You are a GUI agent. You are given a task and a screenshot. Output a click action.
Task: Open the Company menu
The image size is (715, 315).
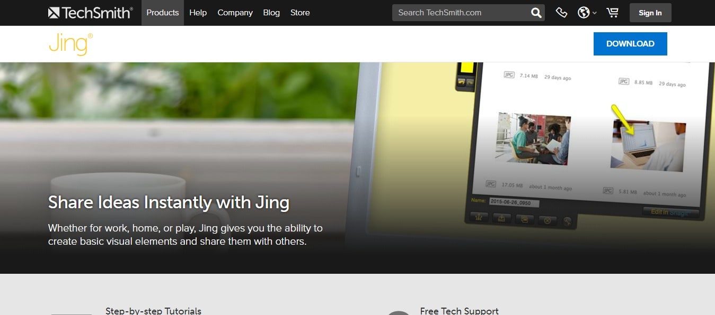[x=235, y=13]
